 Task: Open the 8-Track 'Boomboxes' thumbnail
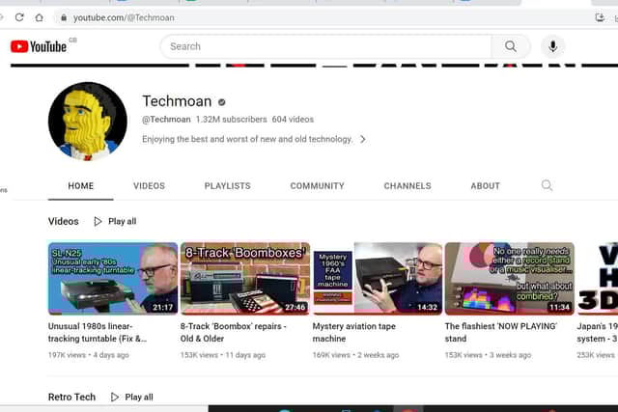coord(245,279)
